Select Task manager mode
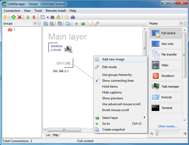Viewport: 189px width, 145px height. (166, 87)
